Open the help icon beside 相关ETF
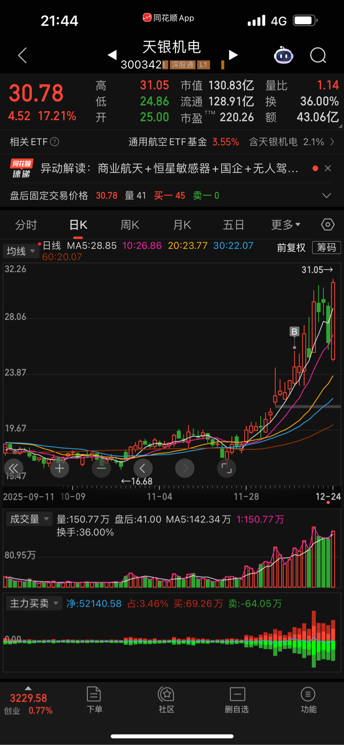Viewport: 344px width, 745px height. 55,142
